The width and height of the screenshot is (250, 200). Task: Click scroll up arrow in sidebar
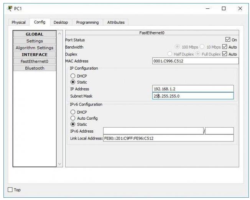[x=60, y=34]
